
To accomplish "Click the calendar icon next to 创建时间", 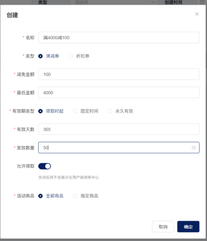I will click(202, 2).
